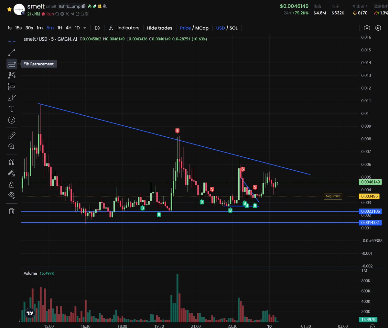Image resolution: width=388 pixels, height=328 pixels.
Task: Toggle lock all drawings
Action: tap(12, 185)
